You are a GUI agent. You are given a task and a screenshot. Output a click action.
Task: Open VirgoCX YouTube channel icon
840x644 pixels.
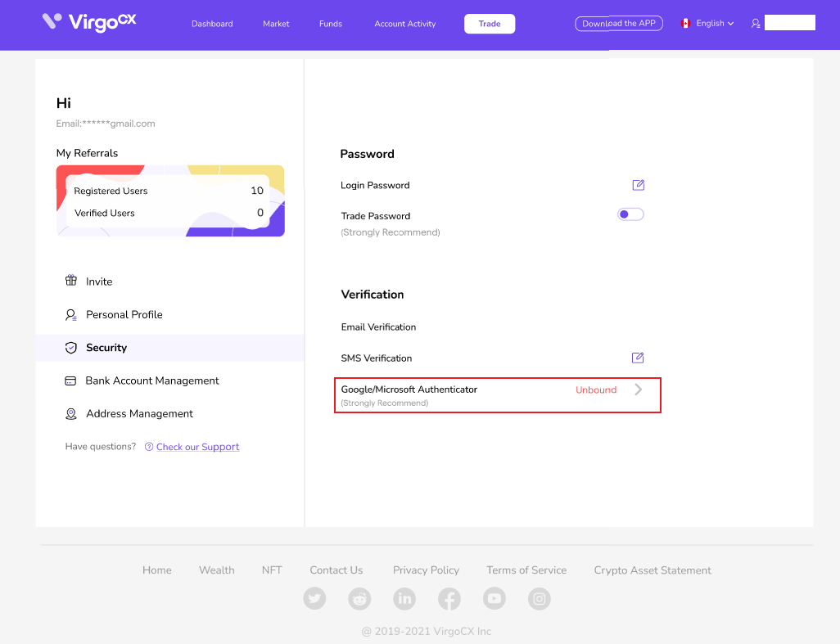click(x=494, y=599)
